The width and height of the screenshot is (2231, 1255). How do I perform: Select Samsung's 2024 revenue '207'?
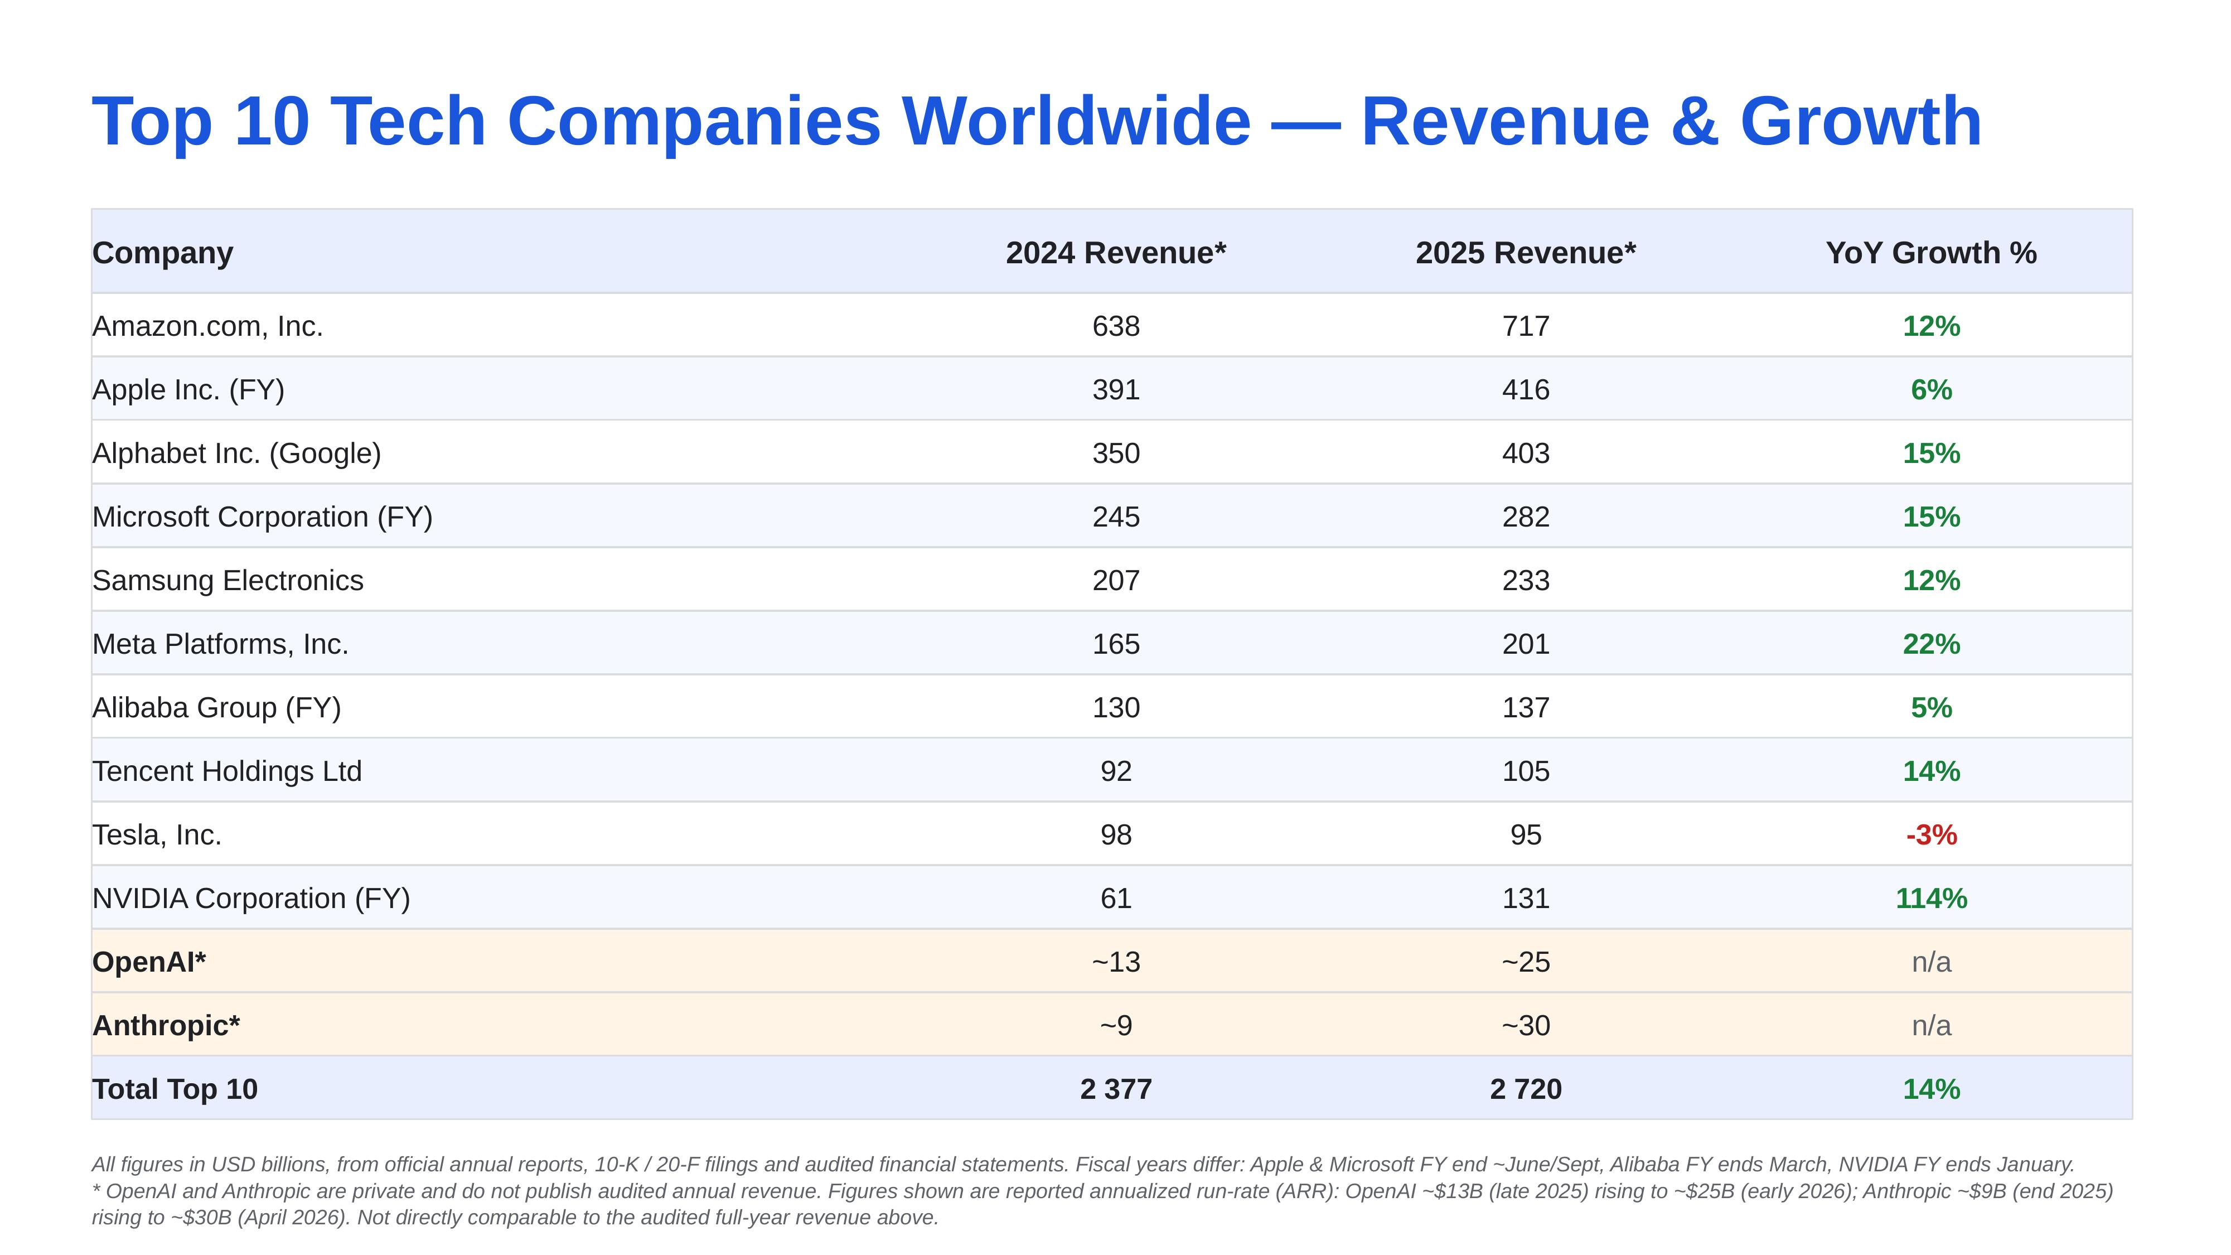click(x=1115, y=580)
